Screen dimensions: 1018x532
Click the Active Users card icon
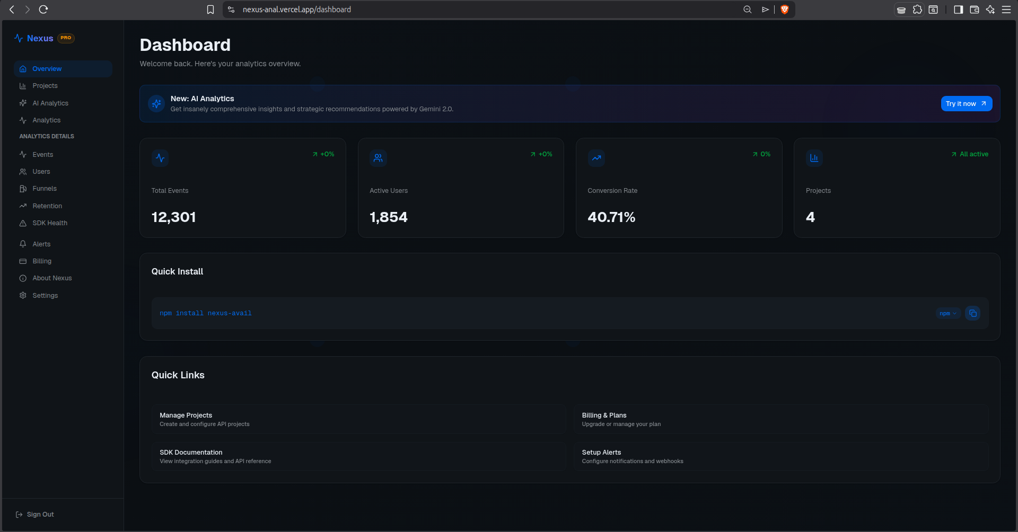point(378,158)
